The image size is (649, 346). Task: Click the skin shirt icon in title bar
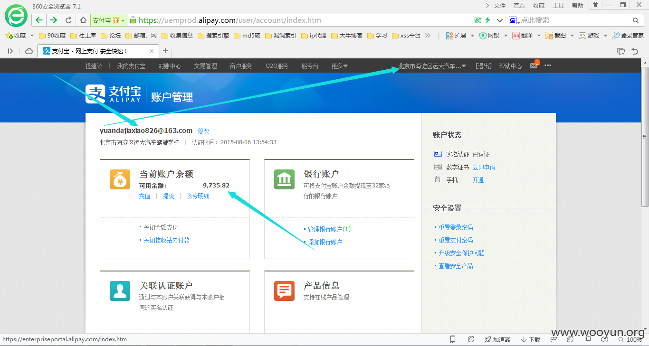(596, 5)
